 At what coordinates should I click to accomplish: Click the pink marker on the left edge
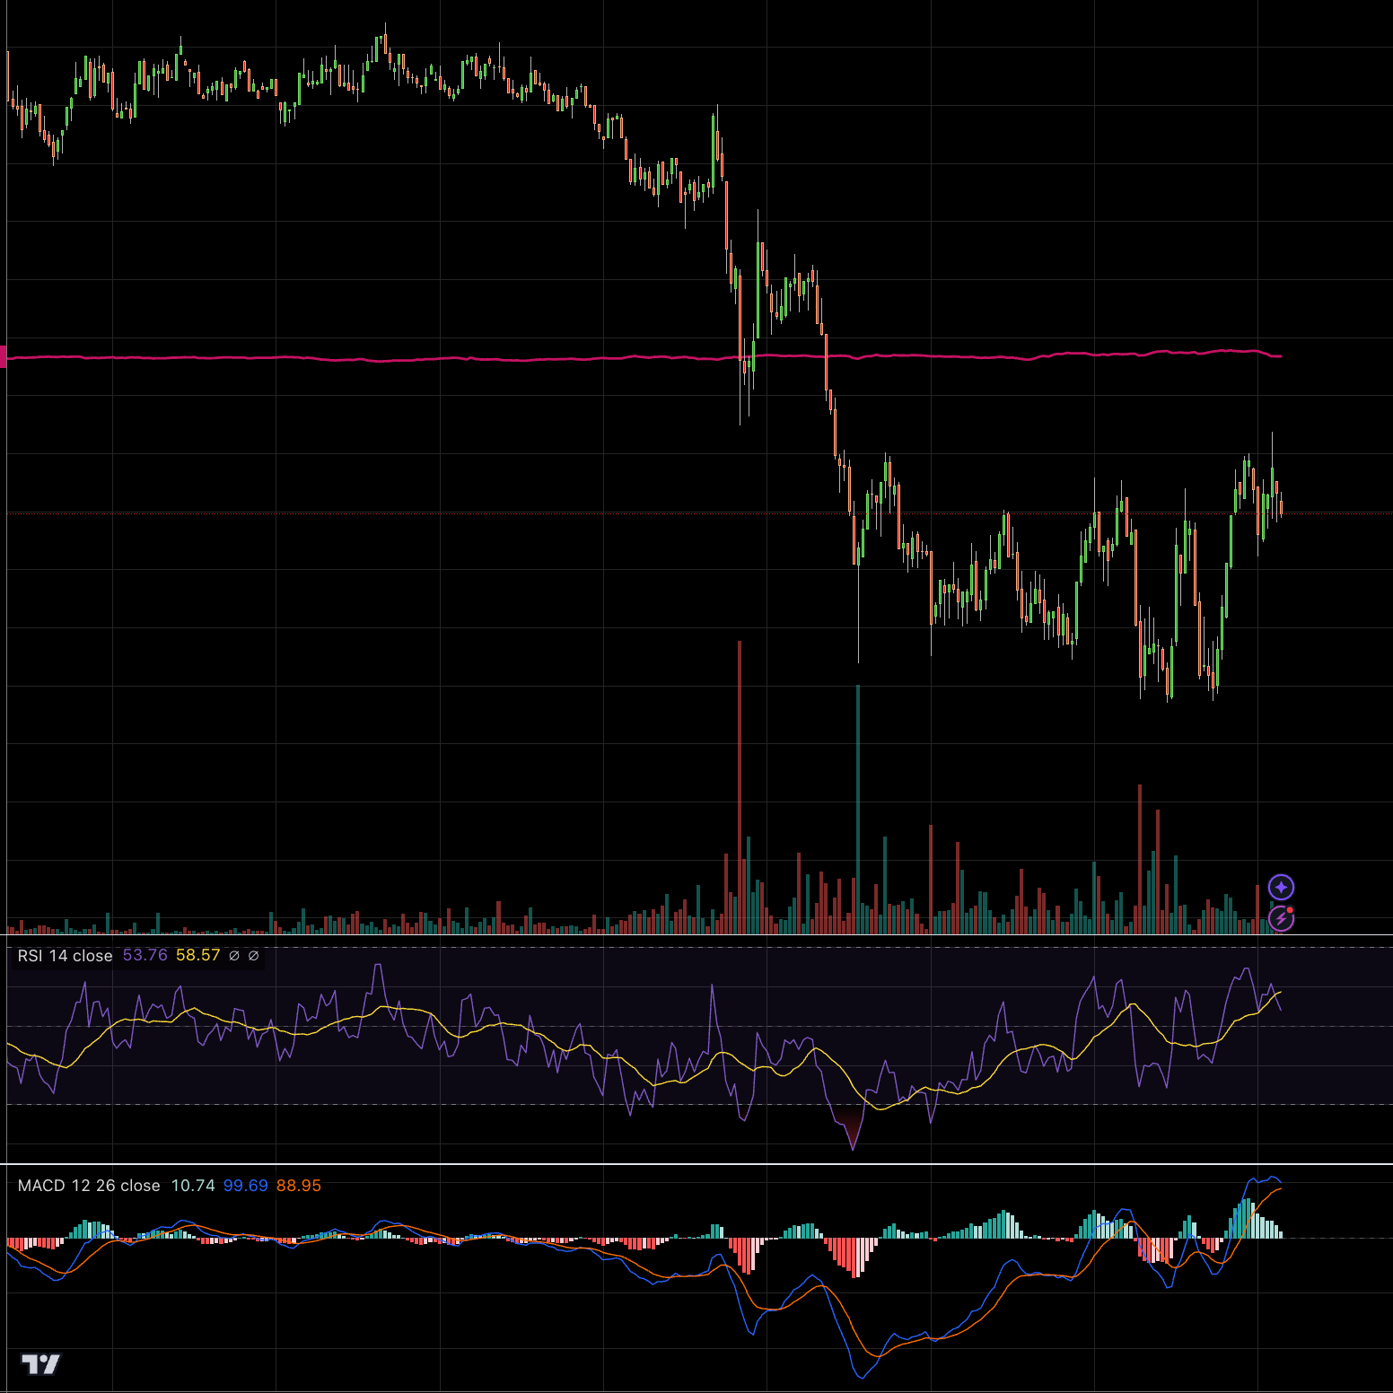(x=4, y=356)
